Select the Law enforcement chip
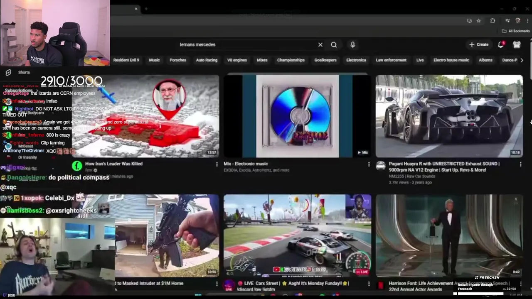This screenshot has width=532, height=299. pyautogui.click(x=391, y=60)
